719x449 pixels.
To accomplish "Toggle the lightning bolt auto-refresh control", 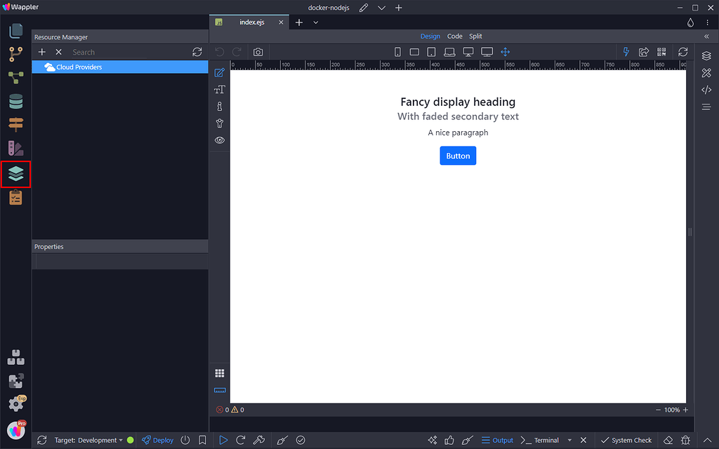I will (626, 51).
